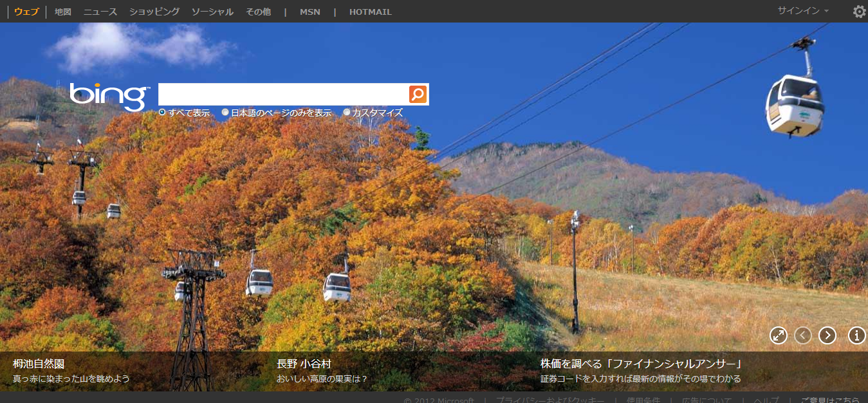Visit the MSN link
This screenshot has height=403, width=868.
tap(309, 12)
